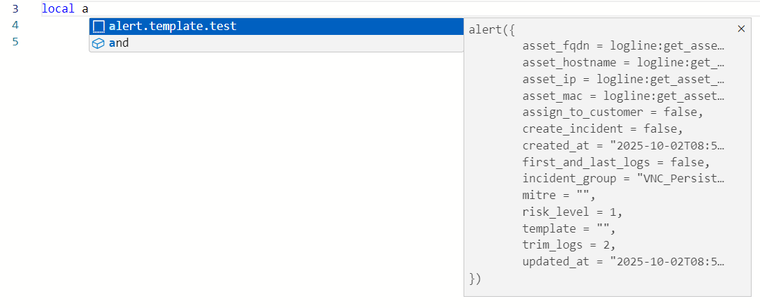Click the incident_group line in the preview
Screen dimensions: 760x308
622,179
